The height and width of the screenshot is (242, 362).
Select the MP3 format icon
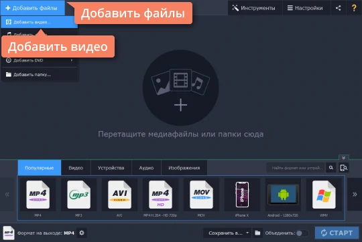click(x=78, y=195)
